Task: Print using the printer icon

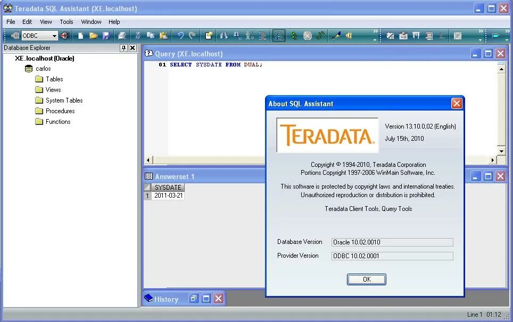Action: (122, 36)
